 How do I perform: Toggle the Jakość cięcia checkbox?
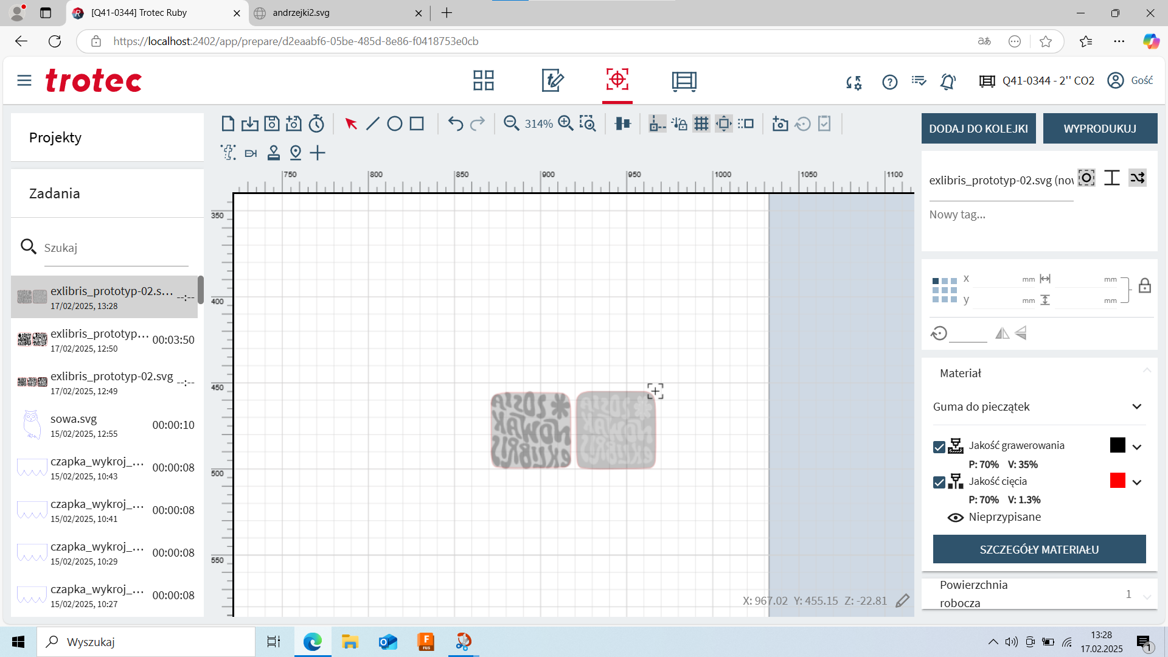939,482
